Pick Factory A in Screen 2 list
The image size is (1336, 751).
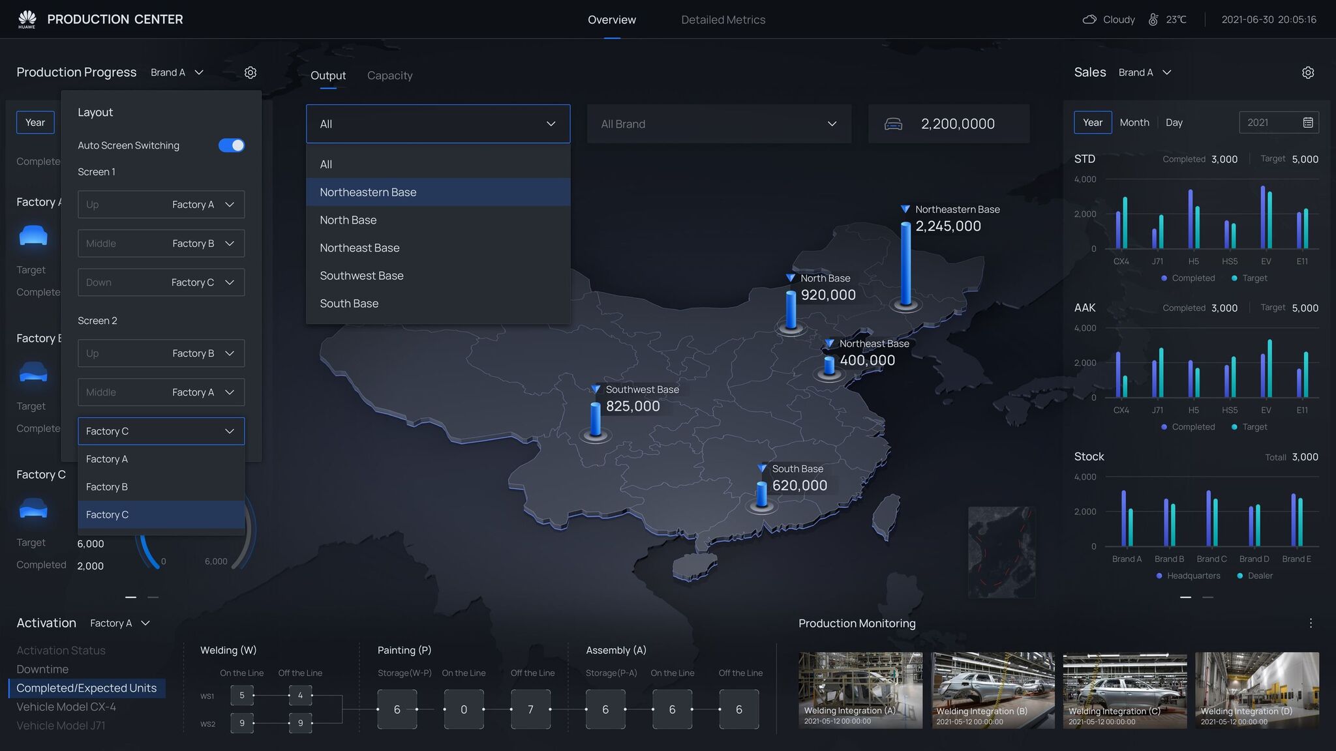161,459
